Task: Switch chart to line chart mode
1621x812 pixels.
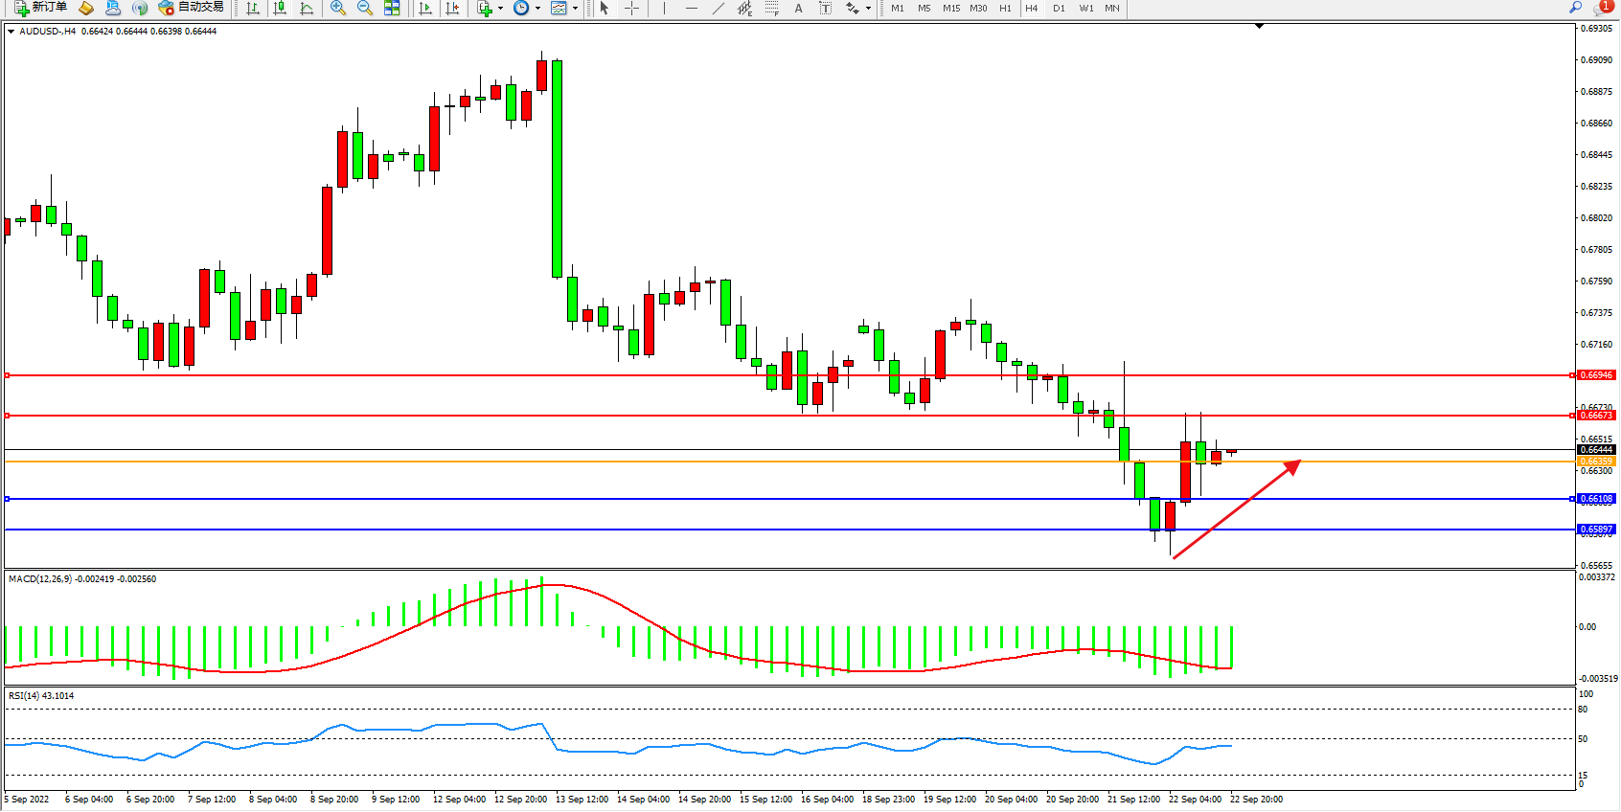Action: [307, 8]
